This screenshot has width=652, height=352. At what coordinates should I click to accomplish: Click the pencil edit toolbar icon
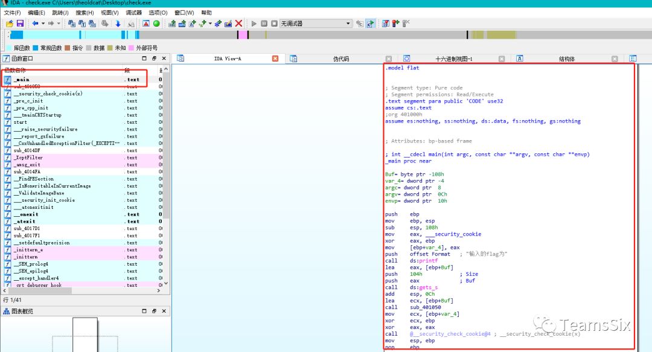228,24
